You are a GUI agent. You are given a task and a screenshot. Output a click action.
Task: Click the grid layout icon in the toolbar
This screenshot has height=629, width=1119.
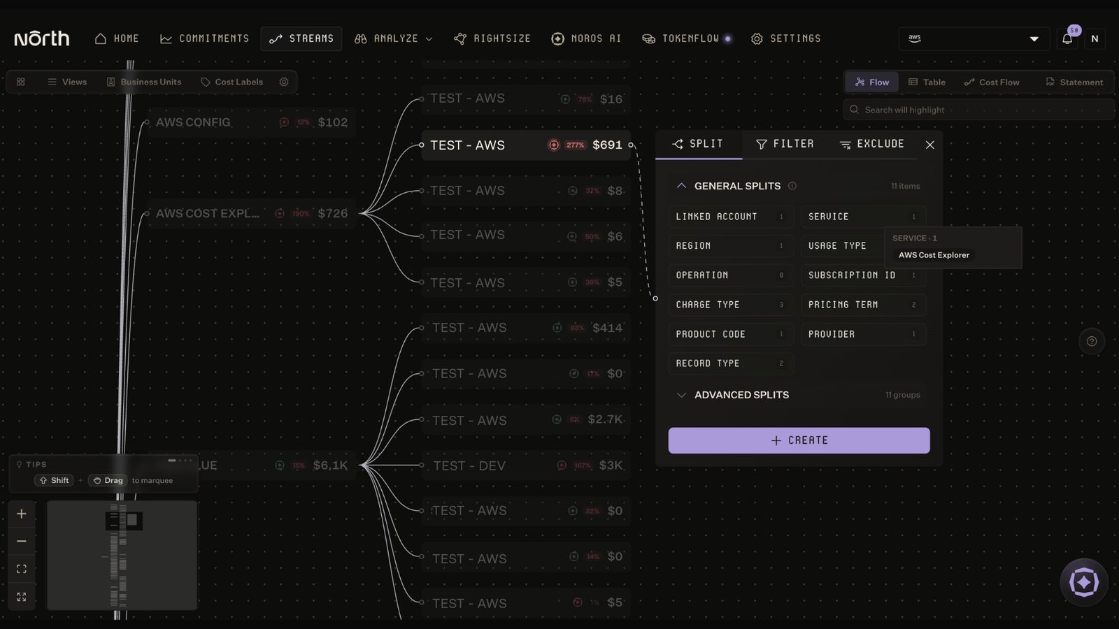(21, 82)
